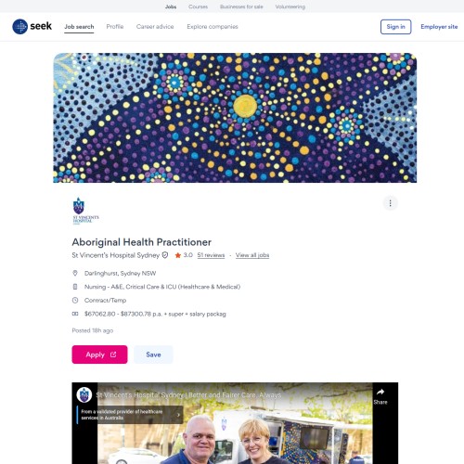Open Explore companies
This screenshot has height=464, width=464.
click(x=213, y=27)
